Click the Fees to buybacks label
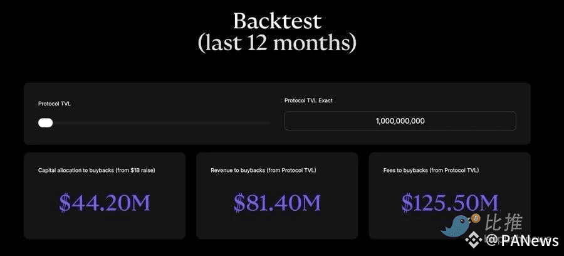 pyautogui.click(x=431, y=170)
